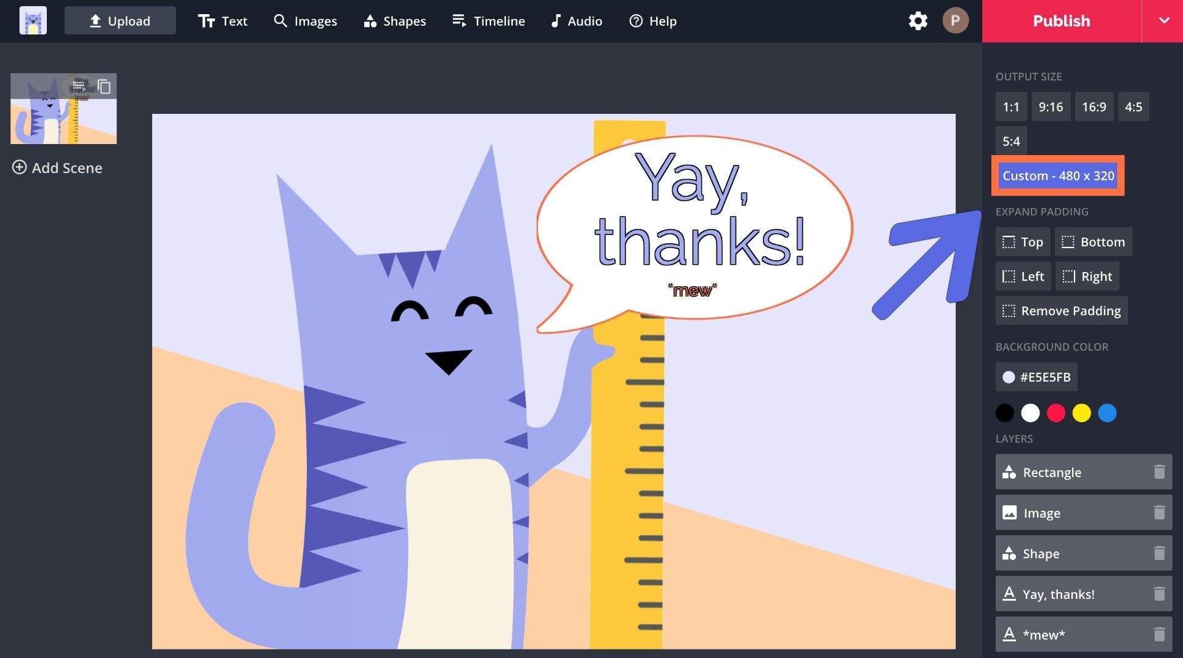Open the Shapes menu

click(395, 21)
